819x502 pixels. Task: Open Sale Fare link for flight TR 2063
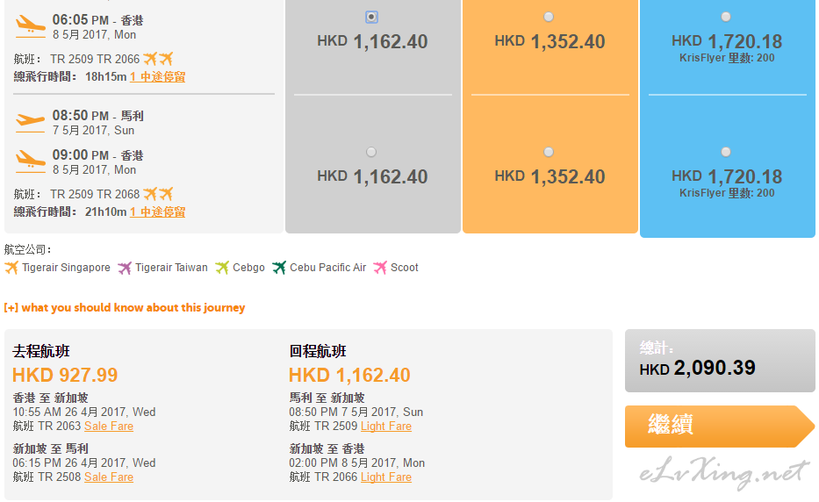(109, 427)
